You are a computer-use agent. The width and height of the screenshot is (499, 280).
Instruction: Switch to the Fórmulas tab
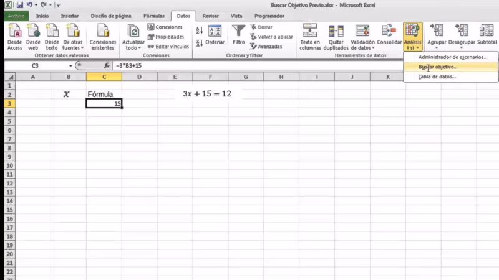coord(154,16)
